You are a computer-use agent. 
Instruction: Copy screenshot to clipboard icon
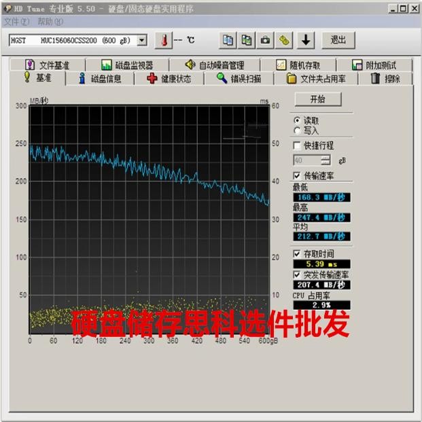pyautogui.click(x=247, y=40)
